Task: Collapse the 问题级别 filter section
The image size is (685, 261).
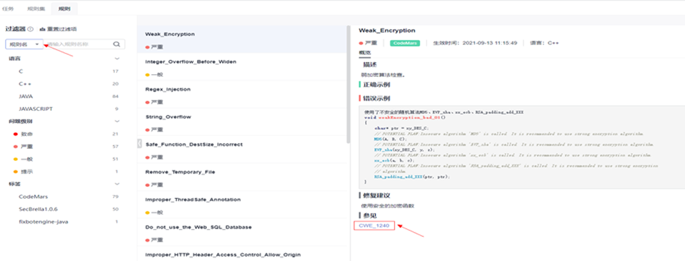Action: coord(116,121)
